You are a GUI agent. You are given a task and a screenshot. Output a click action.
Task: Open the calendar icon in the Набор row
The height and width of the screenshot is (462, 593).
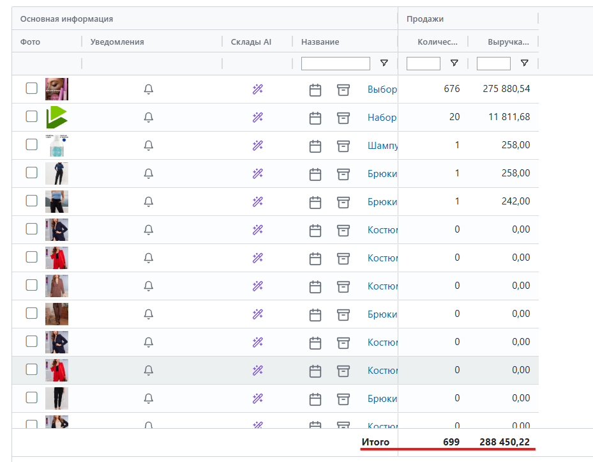click(315, 118)
